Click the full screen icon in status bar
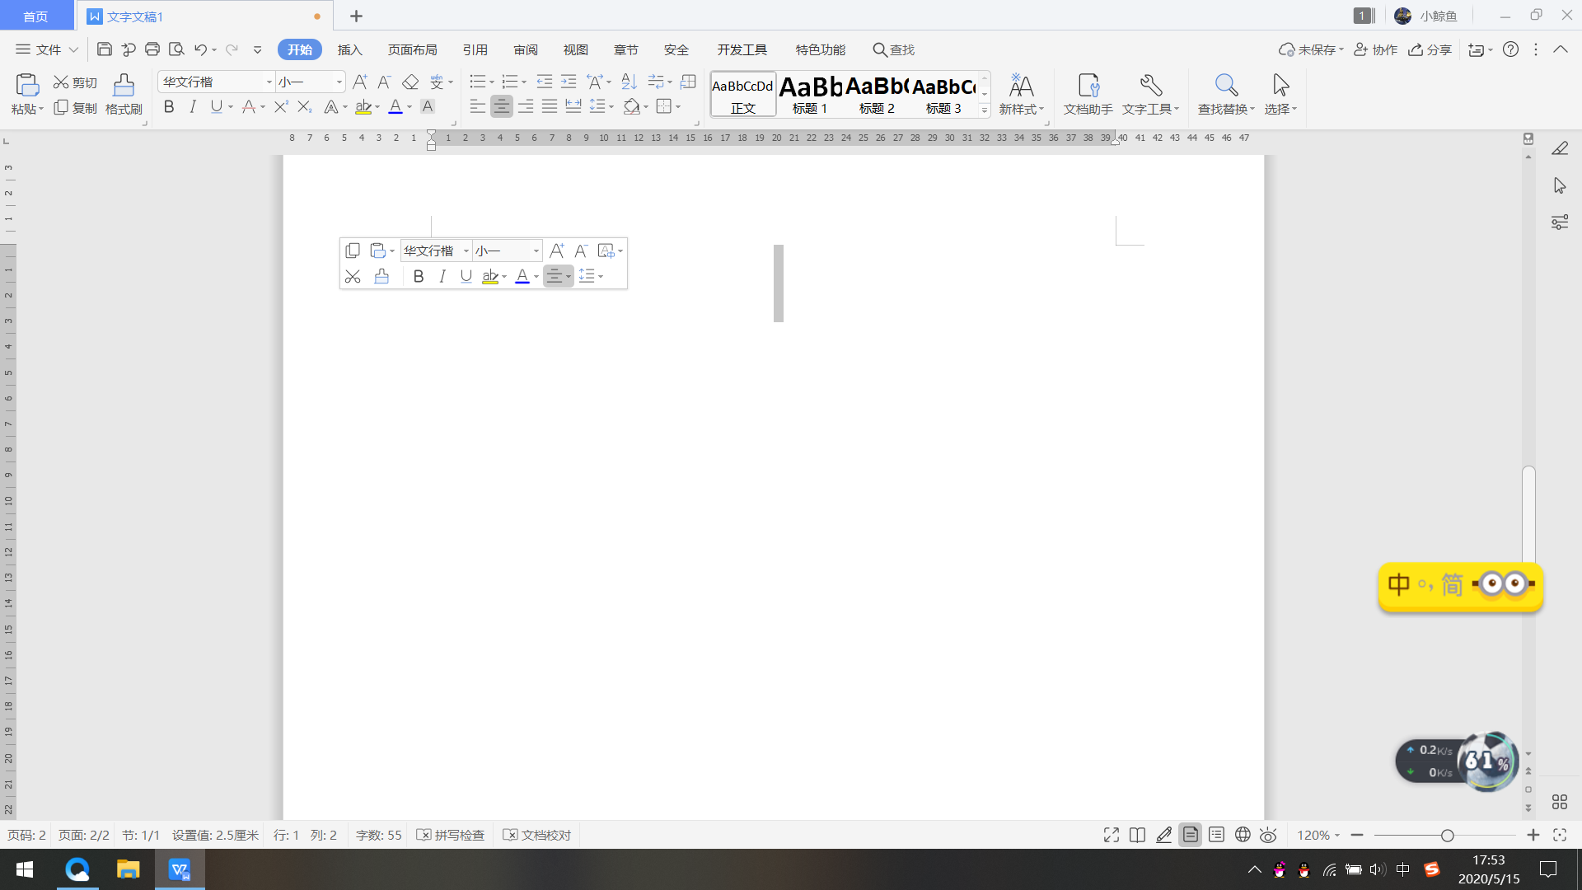The height and width of the screenshot is (890, 1582). tap(1112, 835)
